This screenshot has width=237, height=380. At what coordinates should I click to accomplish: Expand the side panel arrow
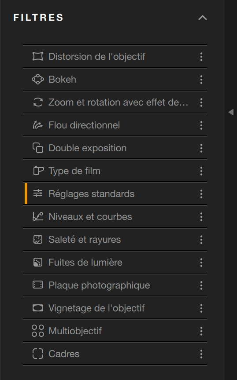[x=231, y=112]
